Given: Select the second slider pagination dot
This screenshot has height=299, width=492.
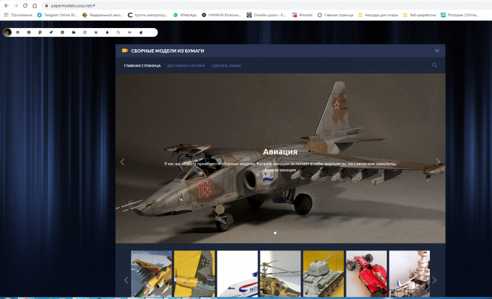Looking at the screenshot, I should [281, 233].
